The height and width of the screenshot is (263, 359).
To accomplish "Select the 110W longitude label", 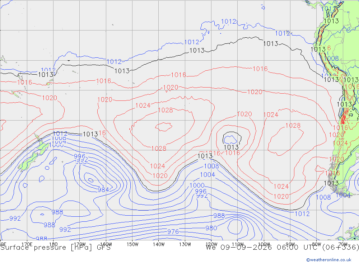I will click(238, 244).
